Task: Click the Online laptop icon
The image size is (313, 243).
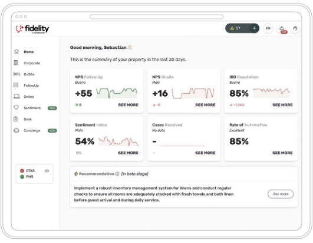Action: (x=17, y=97)
